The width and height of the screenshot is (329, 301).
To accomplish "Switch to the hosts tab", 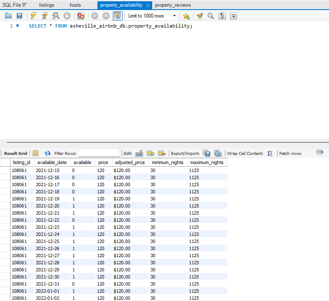I will (x=75, y=5).
